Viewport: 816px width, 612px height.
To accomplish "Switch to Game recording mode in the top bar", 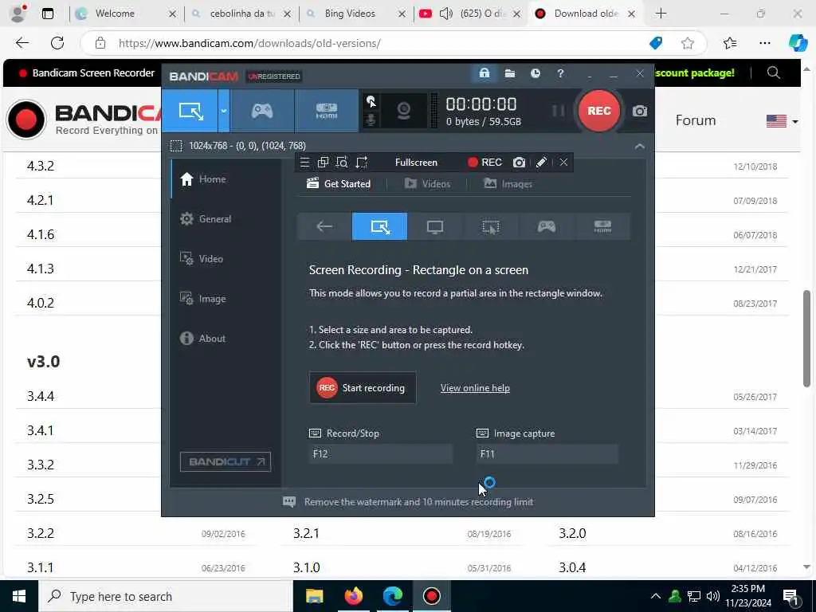I will click(x=261, y=111).
